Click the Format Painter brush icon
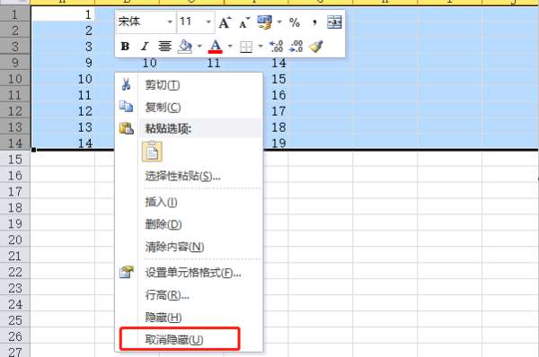Viewport: 539px width, 357px height. (315, 47)
